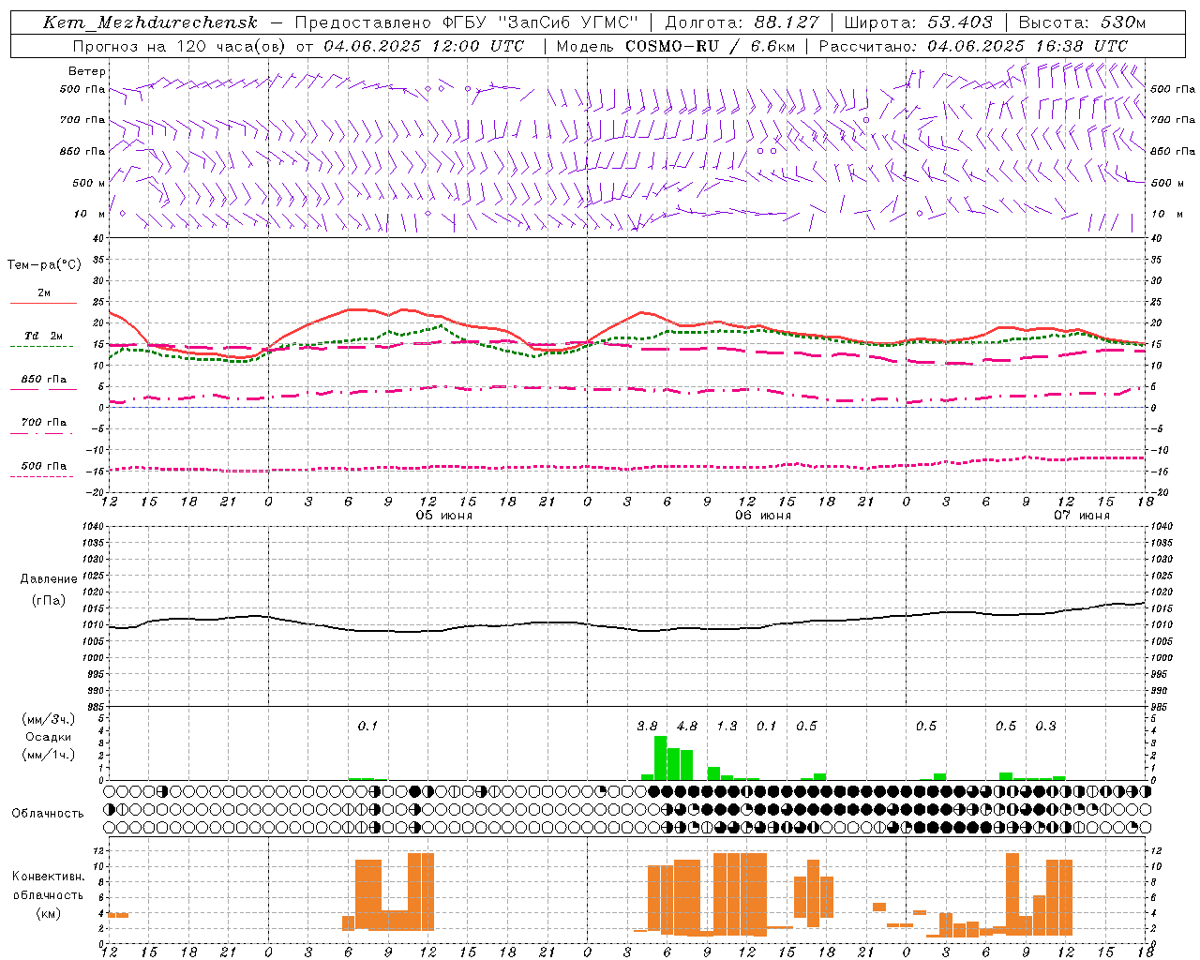
Task: Select the 'Td 2м' dew point legend entry
Action: (43, 336)
